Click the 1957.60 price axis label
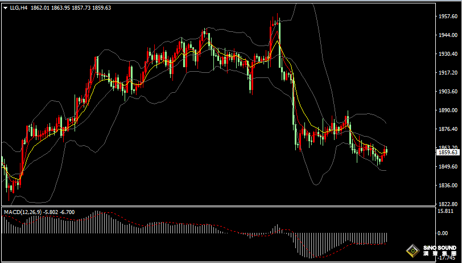The width and height of the screenshot is (462, 263). click(448, 17)
